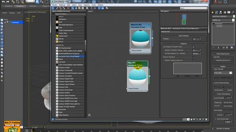Select the Limit Box modifier stack entry
Image resolution: width=236 pixels, height=132 pixels.
coord(219,26)
